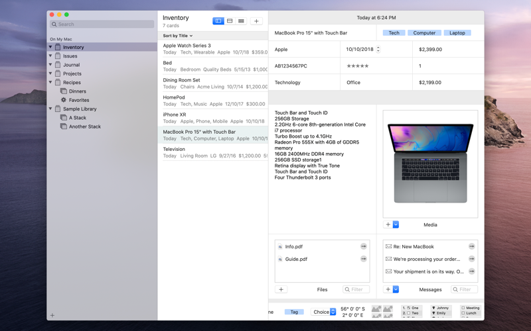Click the Dinners stack icon
Image resolution: width=531 pixels, height=331 pixels.
[x=63, y=91]
